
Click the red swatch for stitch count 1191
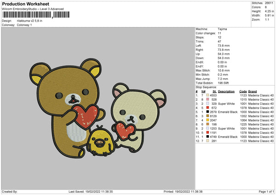pyautogui.click(x=207, y=132)
